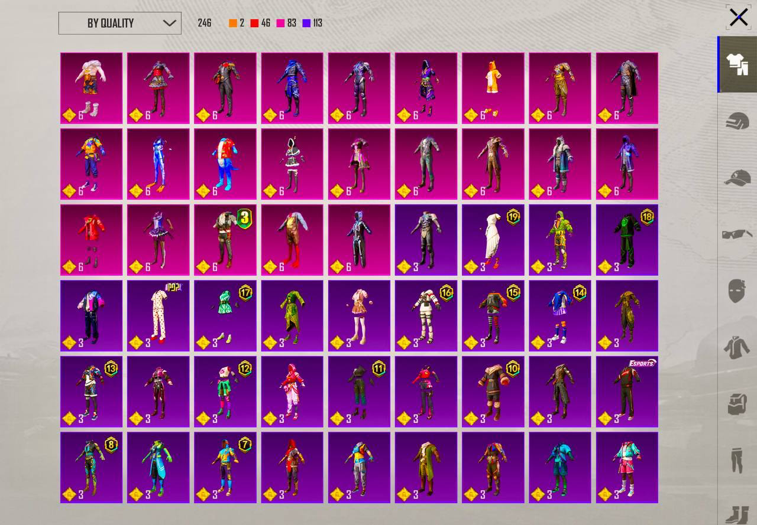This screenshot has height=525, width=757.
Task: Filter by orange quality showing 2
Action: click(x=237, y=23)
